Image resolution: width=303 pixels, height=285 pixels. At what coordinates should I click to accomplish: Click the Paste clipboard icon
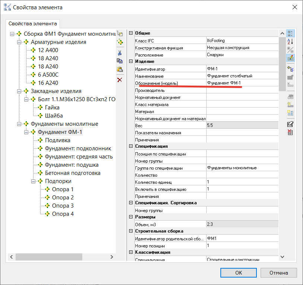point(119,69)
